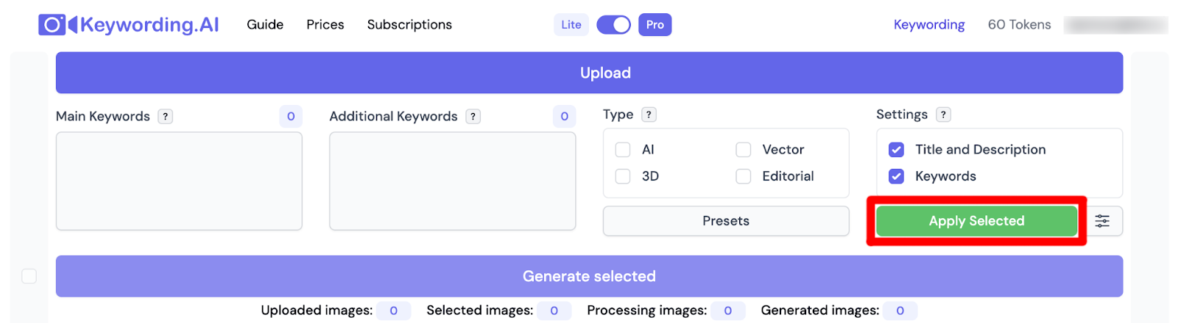Open the Guide menu item
The width and height of the screenshot is (1178, 323).
click(x=265, y=25)
